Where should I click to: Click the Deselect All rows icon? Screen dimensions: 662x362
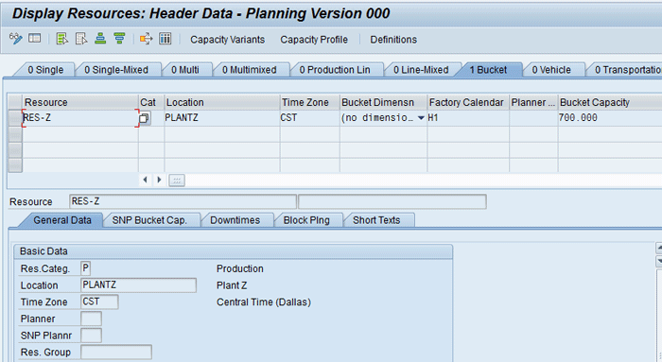point(81,39)
